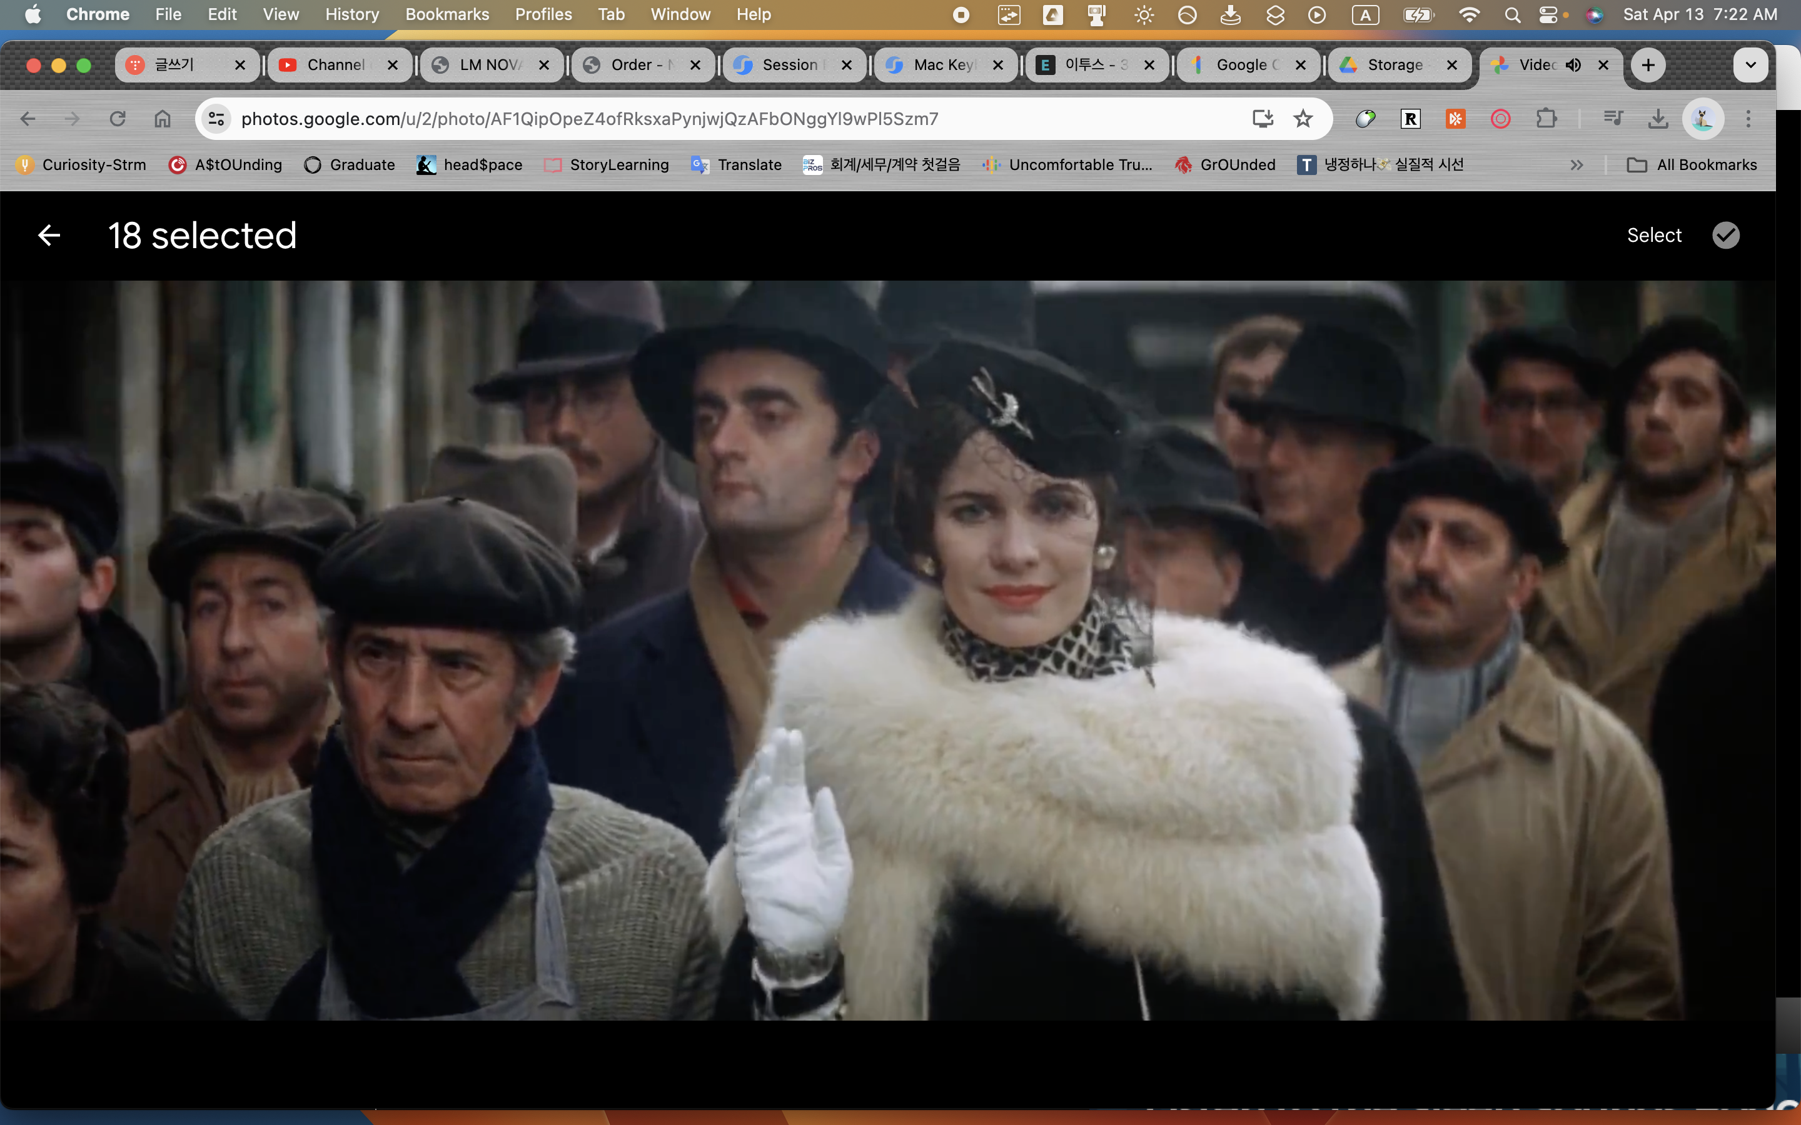The image size is (1801, 1125).
Task: Open A$tOUnding bookmark
Action: 226,164
